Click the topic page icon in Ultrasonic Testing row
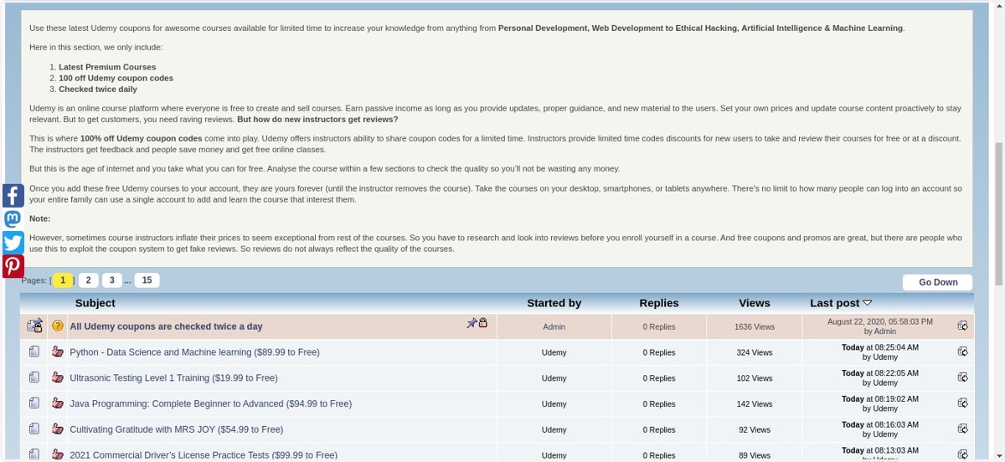The image size is (1005, 462). 34,377
